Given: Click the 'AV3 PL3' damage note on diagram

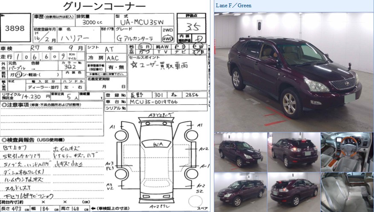Looking at the screenshot, I should (x=110, y=166).
